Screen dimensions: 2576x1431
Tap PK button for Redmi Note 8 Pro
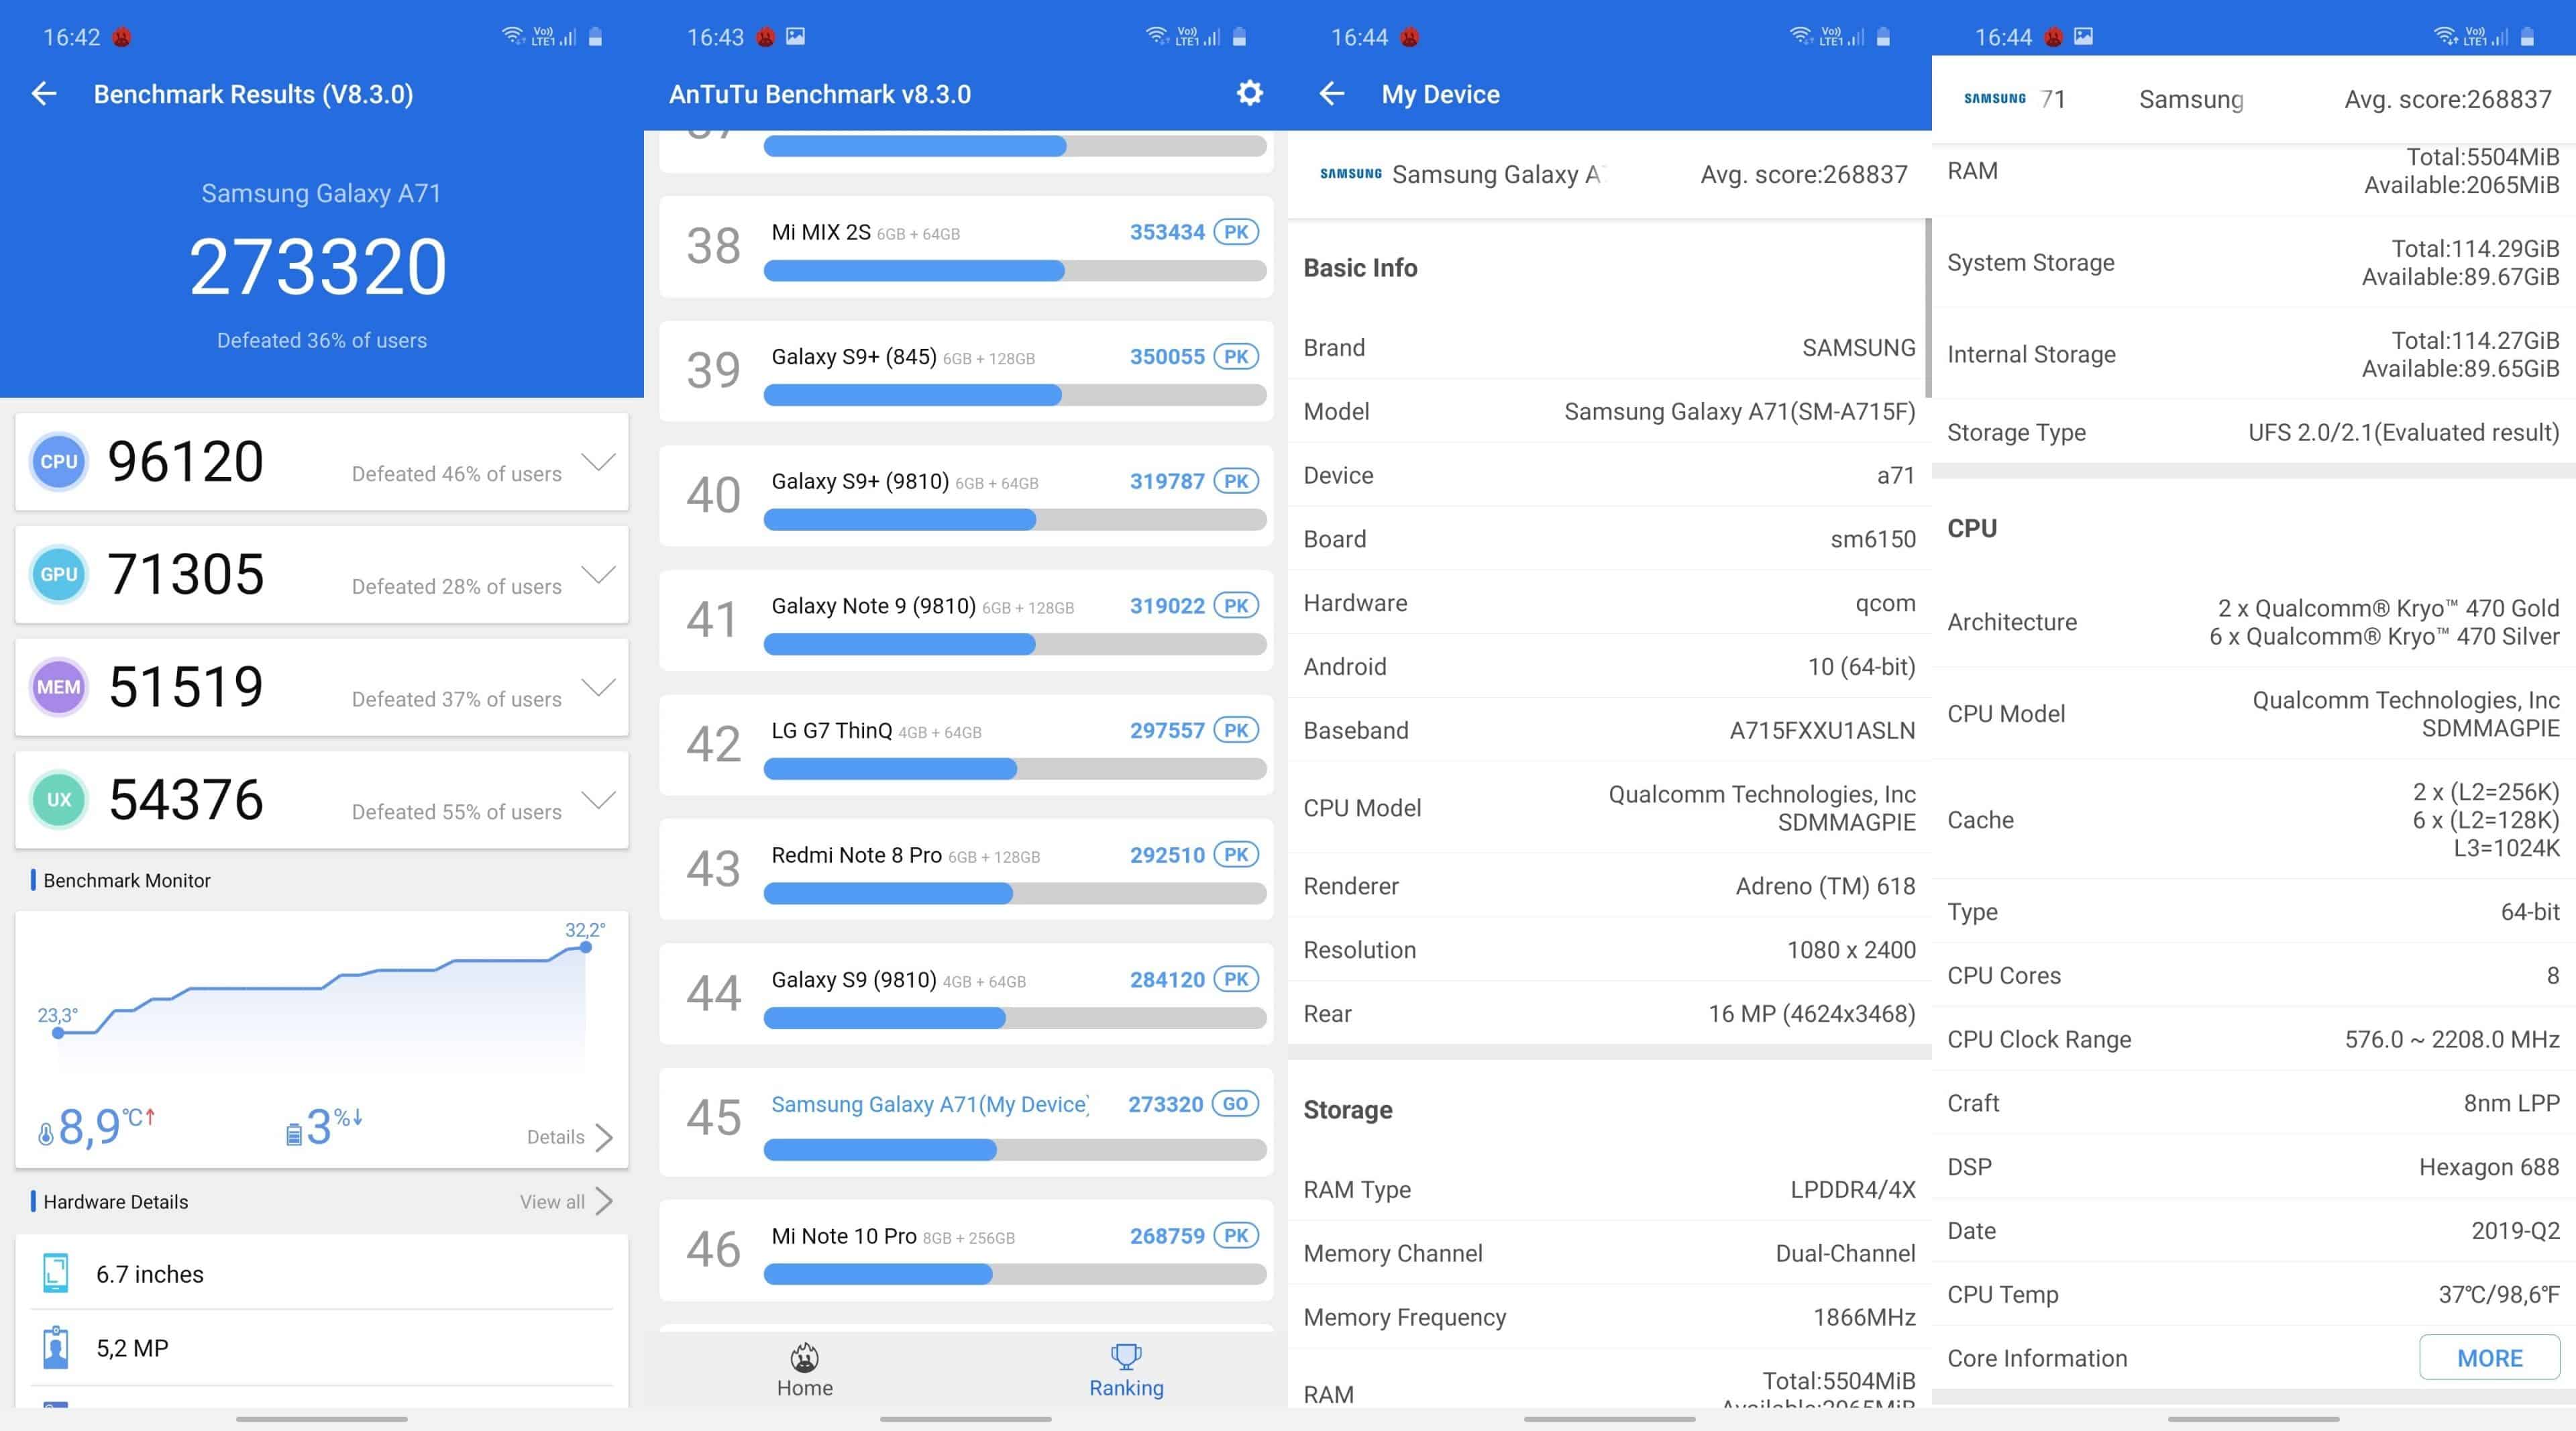pos(1236,855)
